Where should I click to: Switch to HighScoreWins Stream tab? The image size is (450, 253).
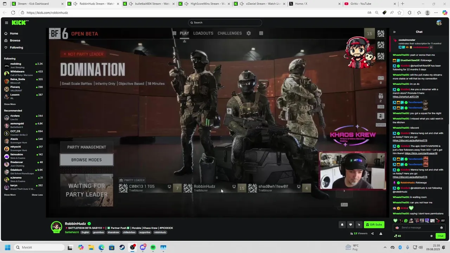point(204,4)
